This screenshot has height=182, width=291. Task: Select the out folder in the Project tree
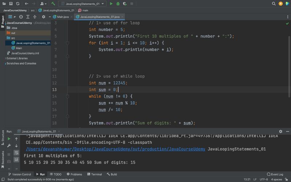pos(28,33)
